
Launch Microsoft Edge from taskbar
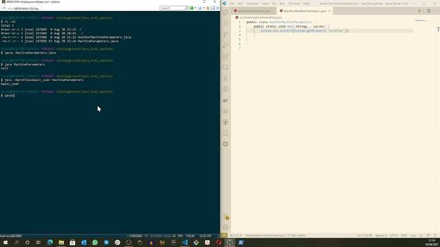click(50, 242)
